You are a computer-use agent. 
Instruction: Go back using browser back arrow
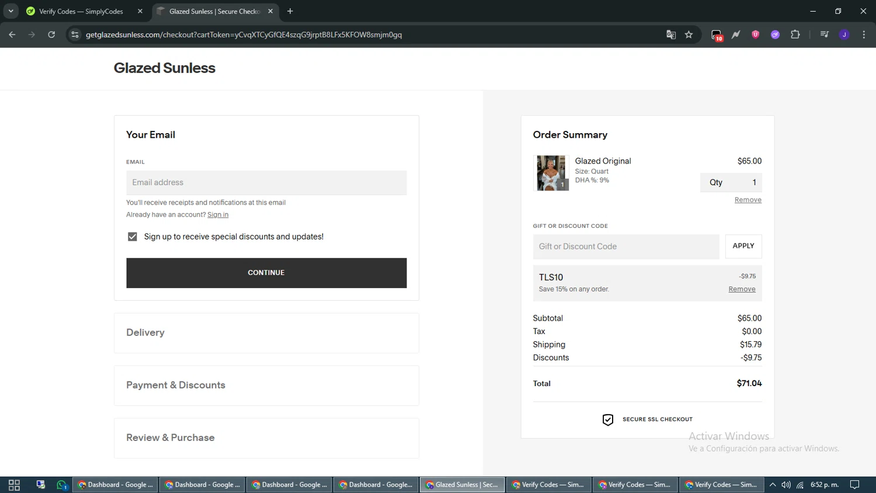pyautogui.click(x=12, y=34)
